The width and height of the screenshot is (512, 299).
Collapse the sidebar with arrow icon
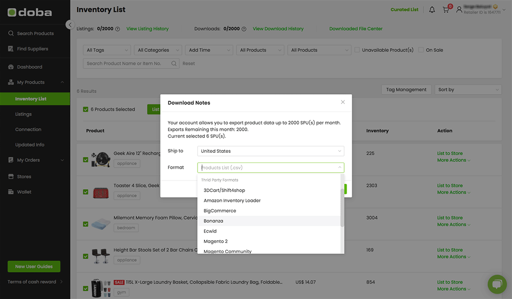coord(70,25)
